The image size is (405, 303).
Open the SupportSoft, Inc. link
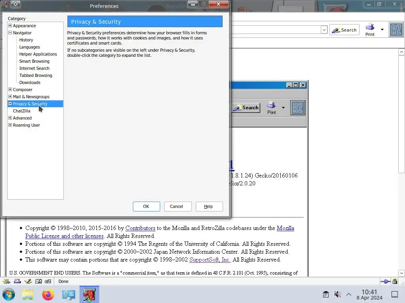(210, 260)
